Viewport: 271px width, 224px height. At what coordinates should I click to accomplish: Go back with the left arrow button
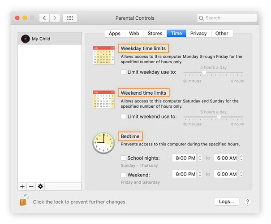tap(44, 18)
